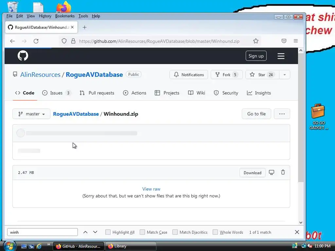Switch to Pull requests tab
The image size is (335, 251).
coord(97,93)
